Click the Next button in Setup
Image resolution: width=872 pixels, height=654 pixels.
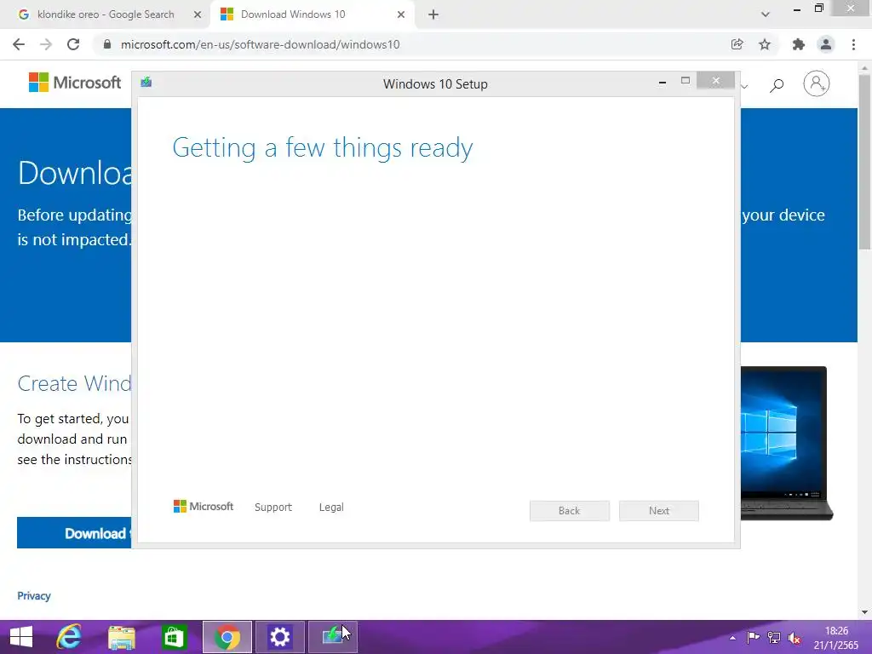(659, 511)
